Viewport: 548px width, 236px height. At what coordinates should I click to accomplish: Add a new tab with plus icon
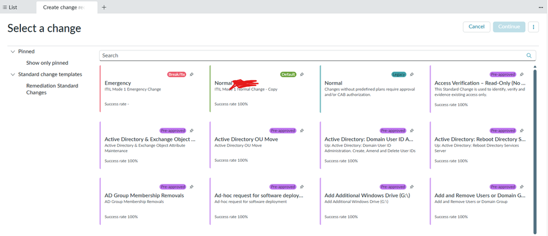(x=104, y=7)
